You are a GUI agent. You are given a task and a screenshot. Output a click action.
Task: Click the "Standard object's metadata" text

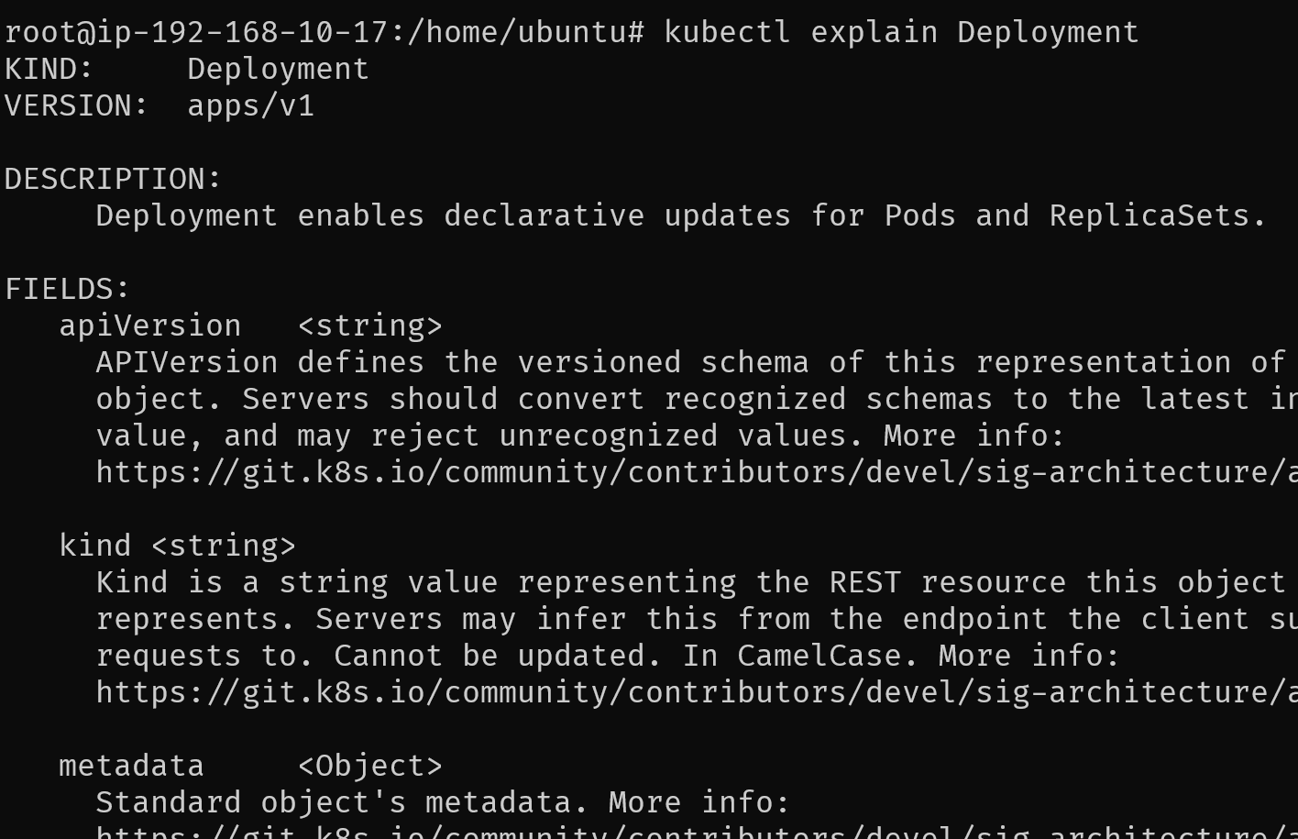334,802
